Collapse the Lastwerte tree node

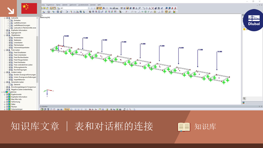(5, 18)
